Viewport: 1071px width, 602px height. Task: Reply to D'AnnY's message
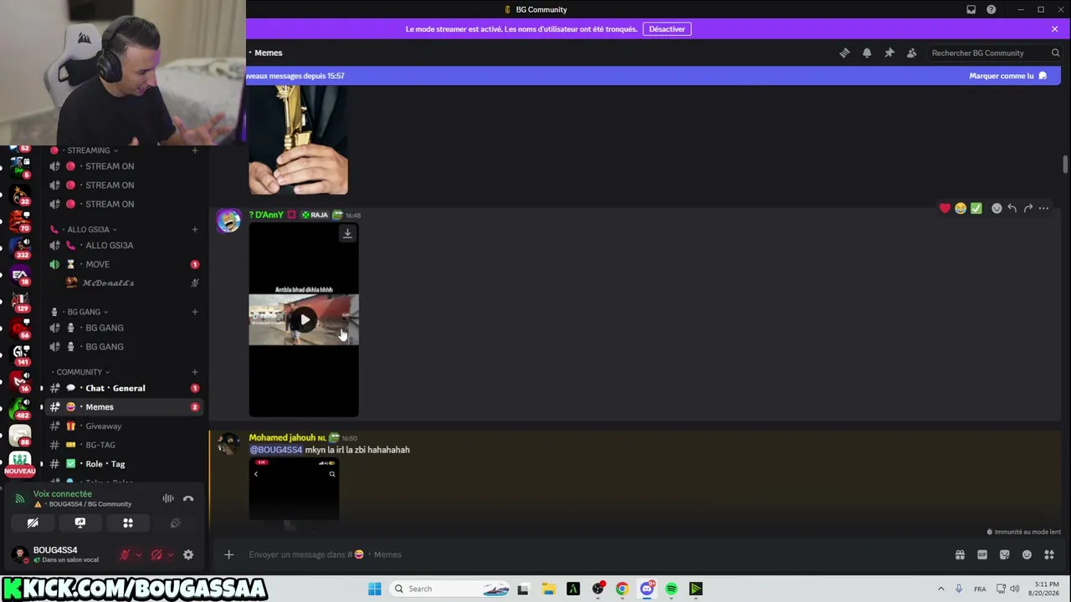[1012, 208]
